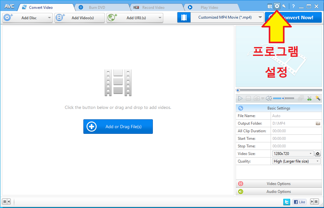Mute audio with the speaker icon
The height and width of the screenshot is (208, 324).
pos(268,98)
